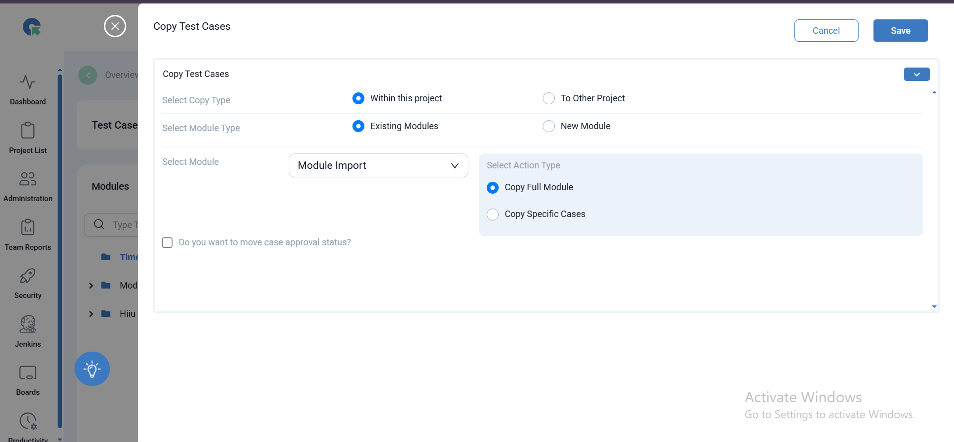Click the Save button

900,31
